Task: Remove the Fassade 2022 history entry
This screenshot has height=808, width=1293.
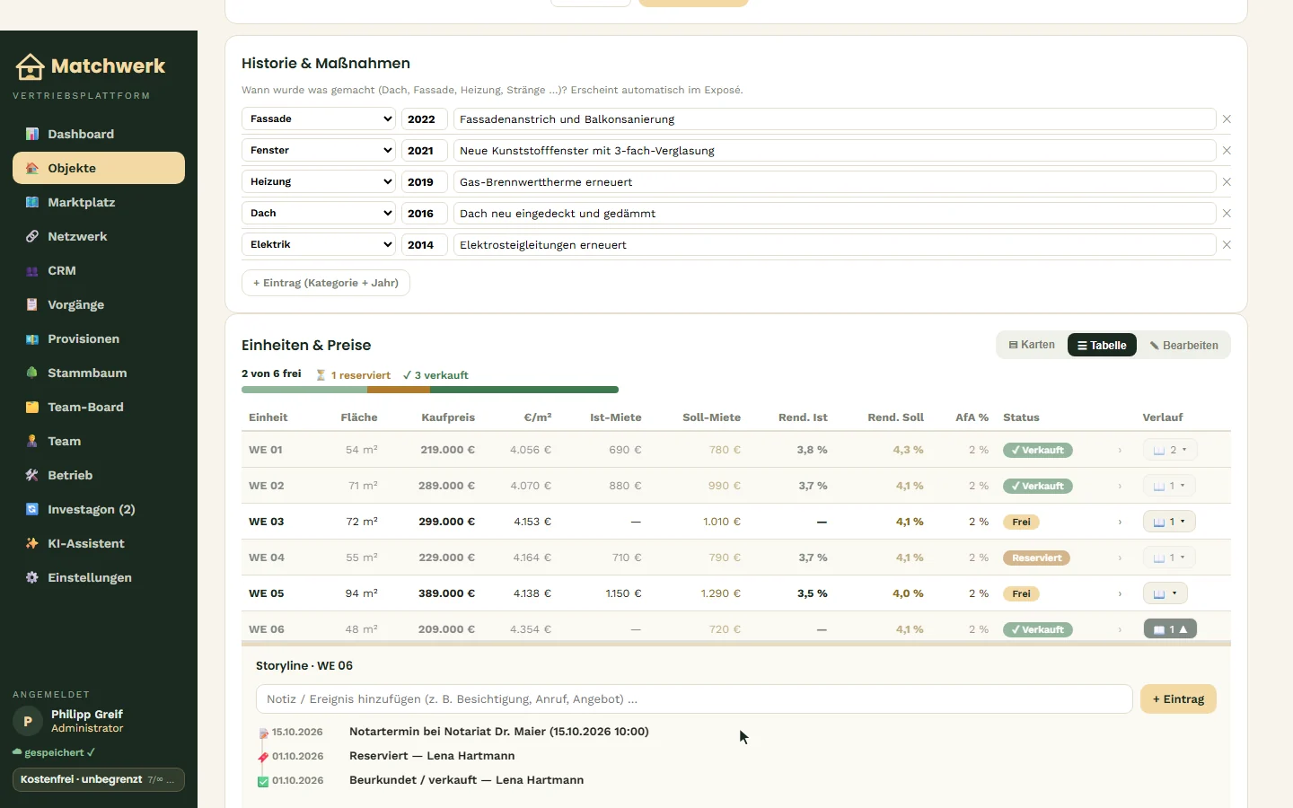Action: coord(1227,119)
